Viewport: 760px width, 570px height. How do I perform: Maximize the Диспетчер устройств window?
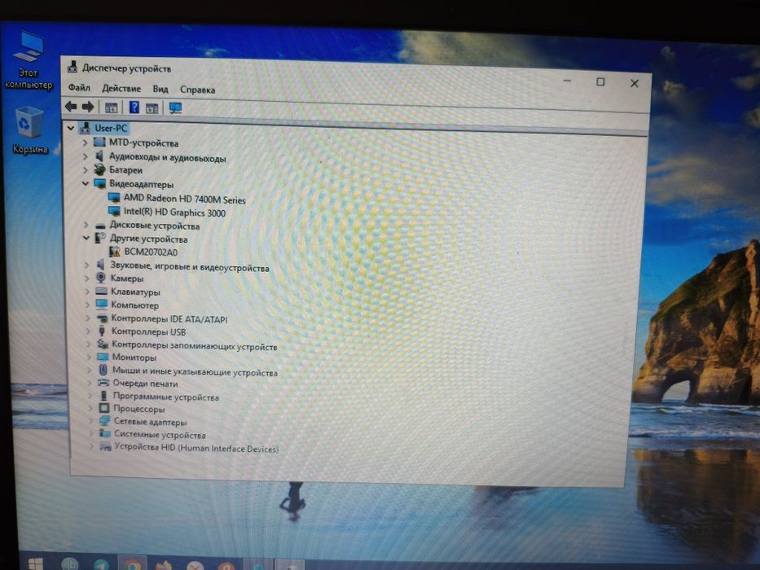tap(600, 82)
